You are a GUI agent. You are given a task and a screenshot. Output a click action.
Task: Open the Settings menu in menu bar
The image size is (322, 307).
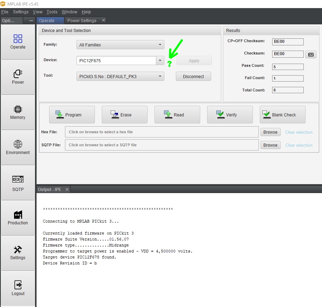click(21, 12)
